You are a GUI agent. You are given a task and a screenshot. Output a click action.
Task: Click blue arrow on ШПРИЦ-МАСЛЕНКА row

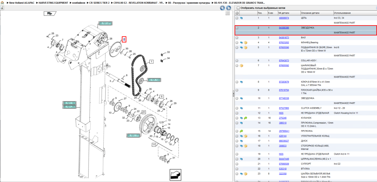241,159
